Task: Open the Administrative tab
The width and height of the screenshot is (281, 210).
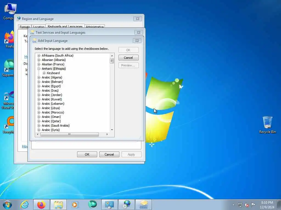Action: [x=95, y=27]
